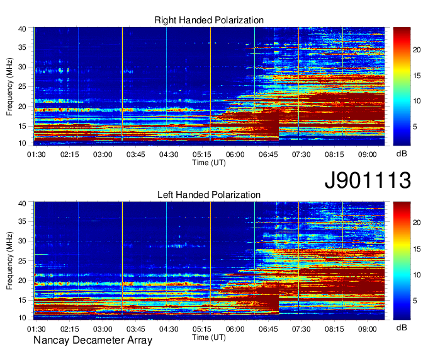Click the top plot's Time (UT) axis label
The width and height of the screenshot is (428, 348).
(209, 163)
